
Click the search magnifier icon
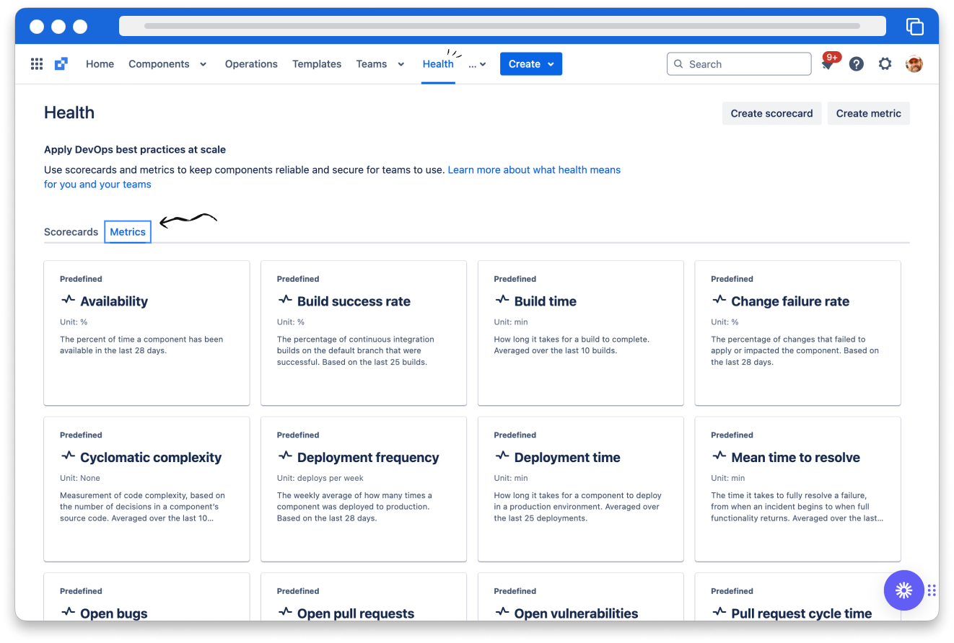point(678,64)
